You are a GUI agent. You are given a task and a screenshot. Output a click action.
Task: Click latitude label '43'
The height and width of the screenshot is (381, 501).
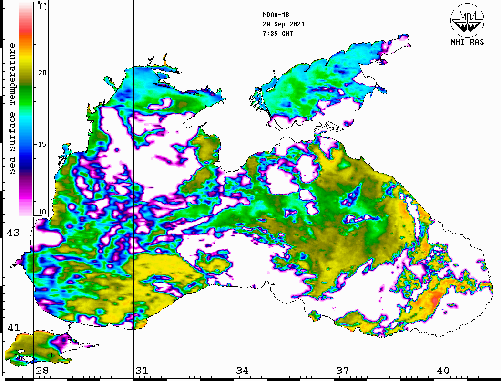click(13, 233)
